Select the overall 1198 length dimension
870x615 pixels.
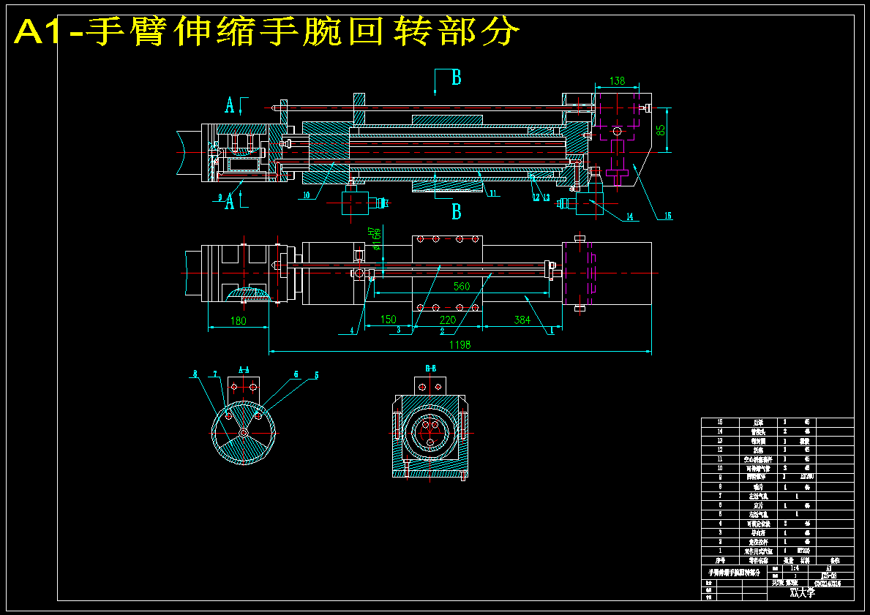[x=460, y=345]
